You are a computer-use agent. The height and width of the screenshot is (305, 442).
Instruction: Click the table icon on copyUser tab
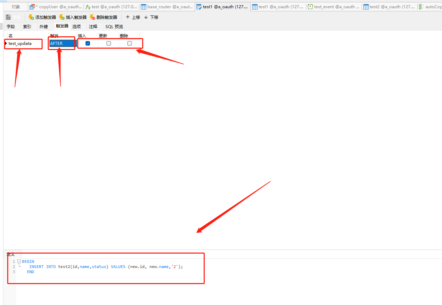(x=32, y=7)
